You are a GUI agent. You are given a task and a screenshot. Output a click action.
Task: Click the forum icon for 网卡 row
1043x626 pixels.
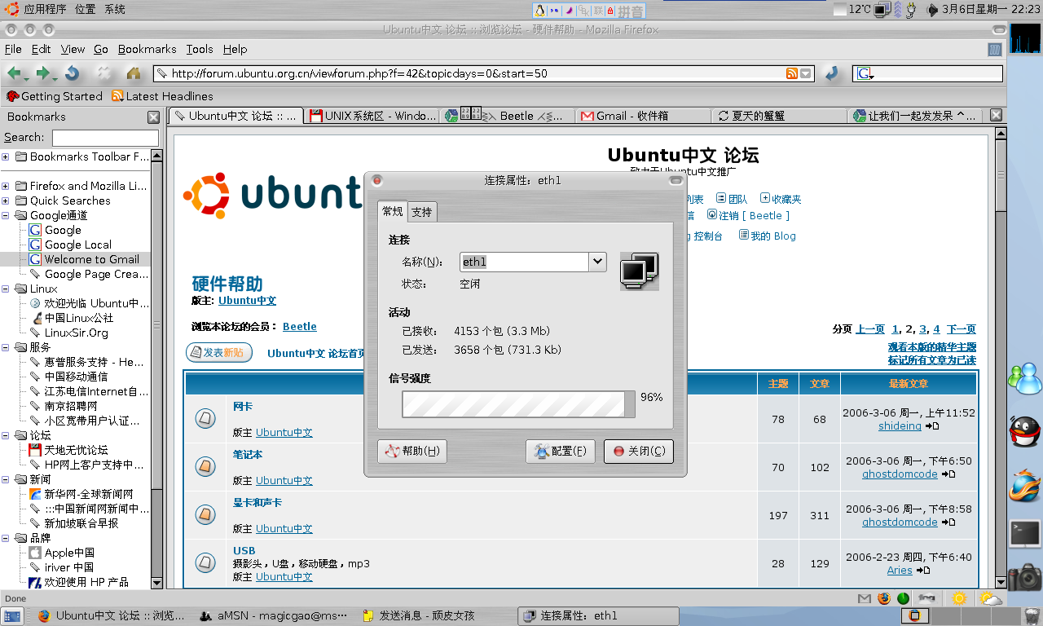205,419
